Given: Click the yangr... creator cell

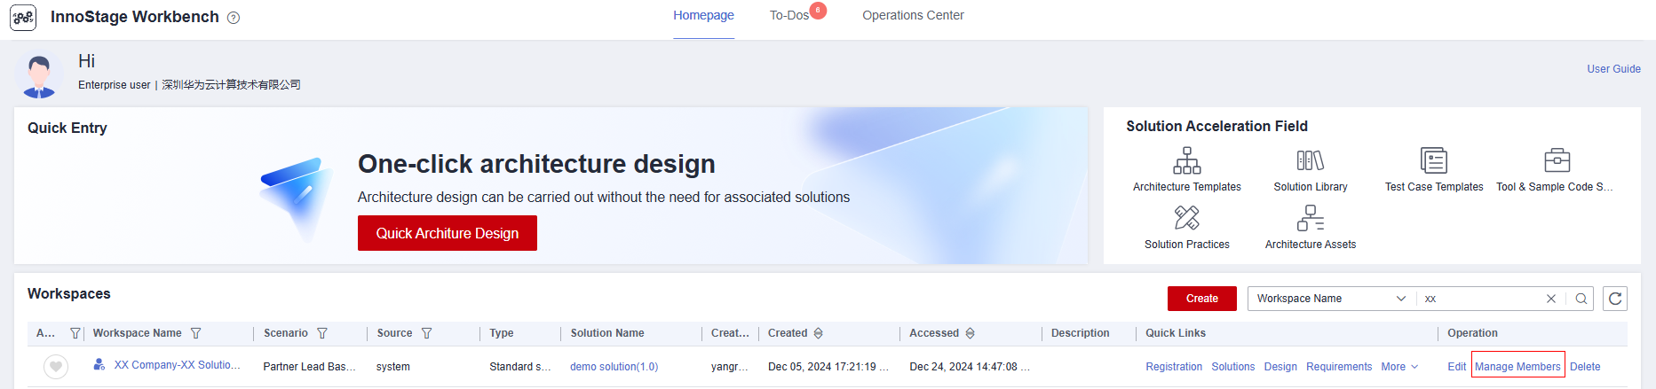Looking at the screenshot, I should click(730, 367).
